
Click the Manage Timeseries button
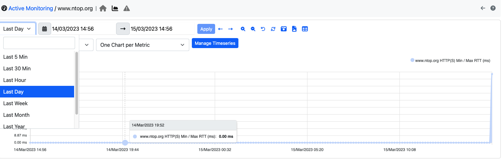tap(215, 43)
